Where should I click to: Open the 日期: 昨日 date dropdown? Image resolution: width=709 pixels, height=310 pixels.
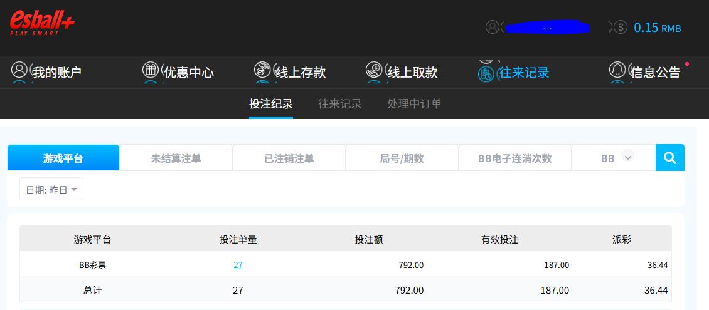pyautogui.click(x=51, y=189)
